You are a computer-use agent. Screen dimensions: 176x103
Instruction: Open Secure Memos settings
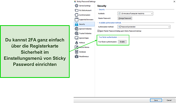pos(84,47)
